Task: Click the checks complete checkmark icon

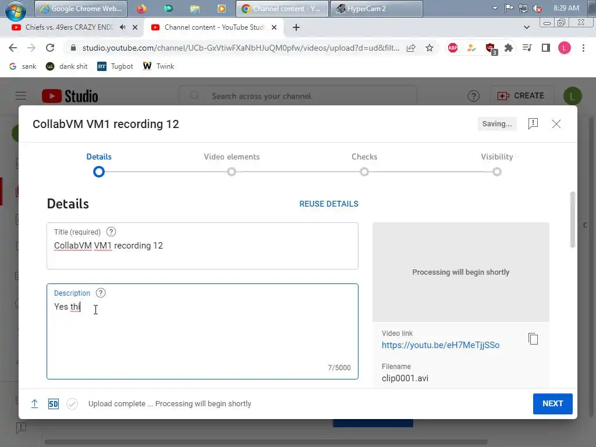Action: pyautogui.click(x=72, y=404)
